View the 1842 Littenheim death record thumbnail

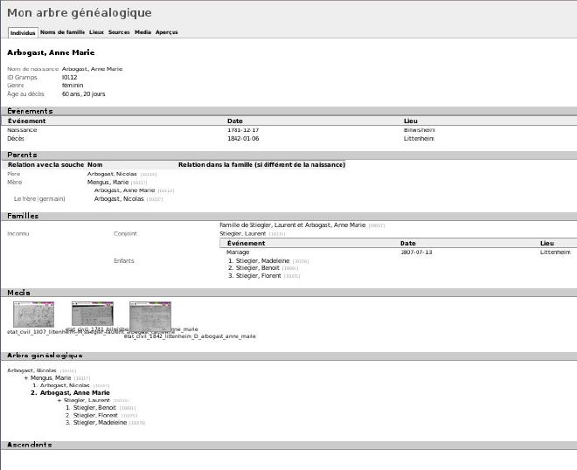pos(150,314)
